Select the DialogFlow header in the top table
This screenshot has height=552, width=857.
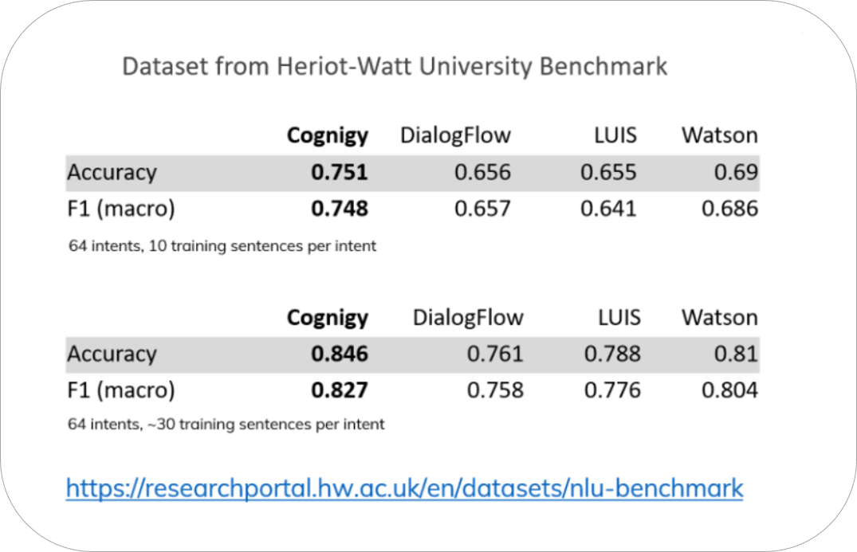point(455,135)
